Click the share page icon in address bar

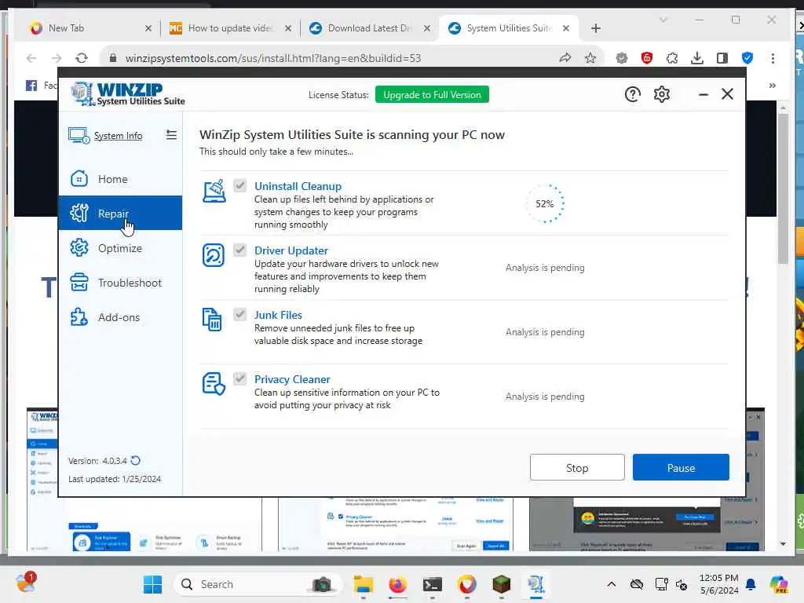(565, 58)
